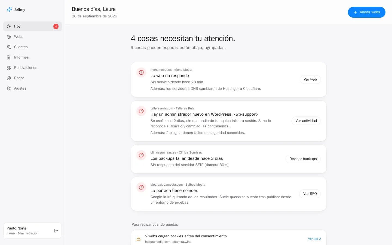Click the clinicasonrisas.es · Clínica Sonrisas label
Screen dimensions: 392x245
point(176,152)
